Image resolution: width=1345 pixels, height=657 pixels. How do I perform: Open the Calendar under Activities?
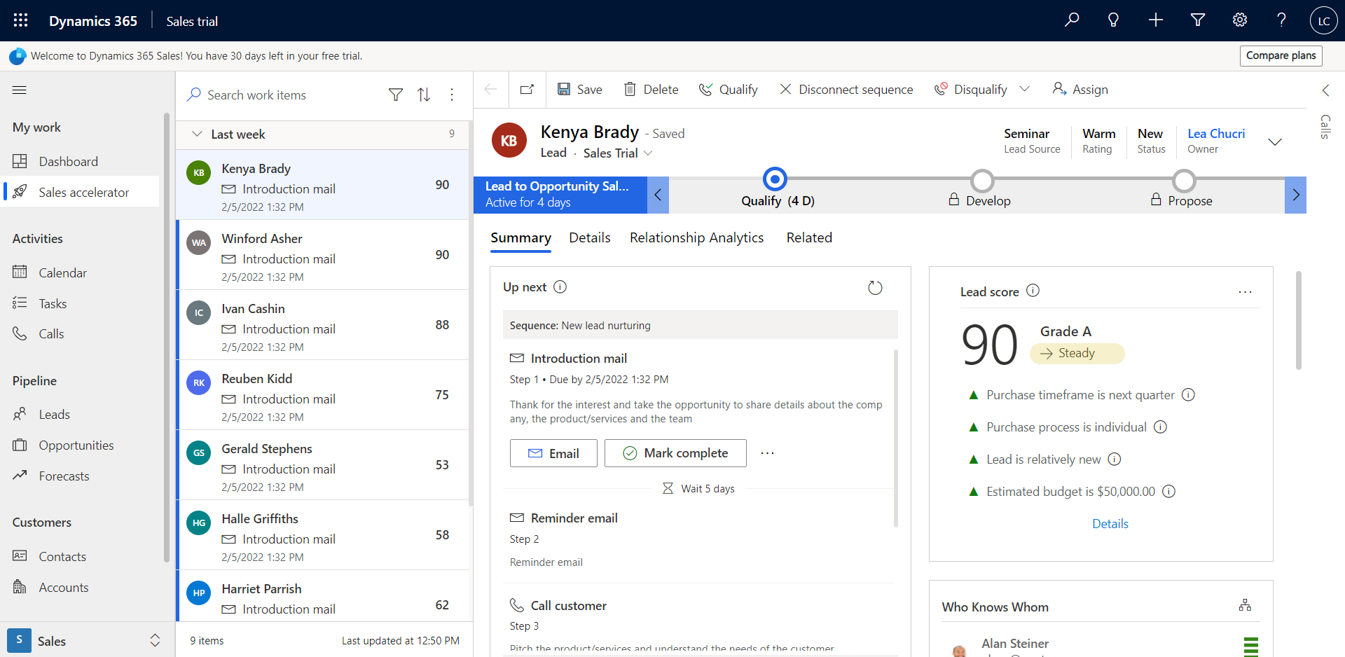click(63, 272)
